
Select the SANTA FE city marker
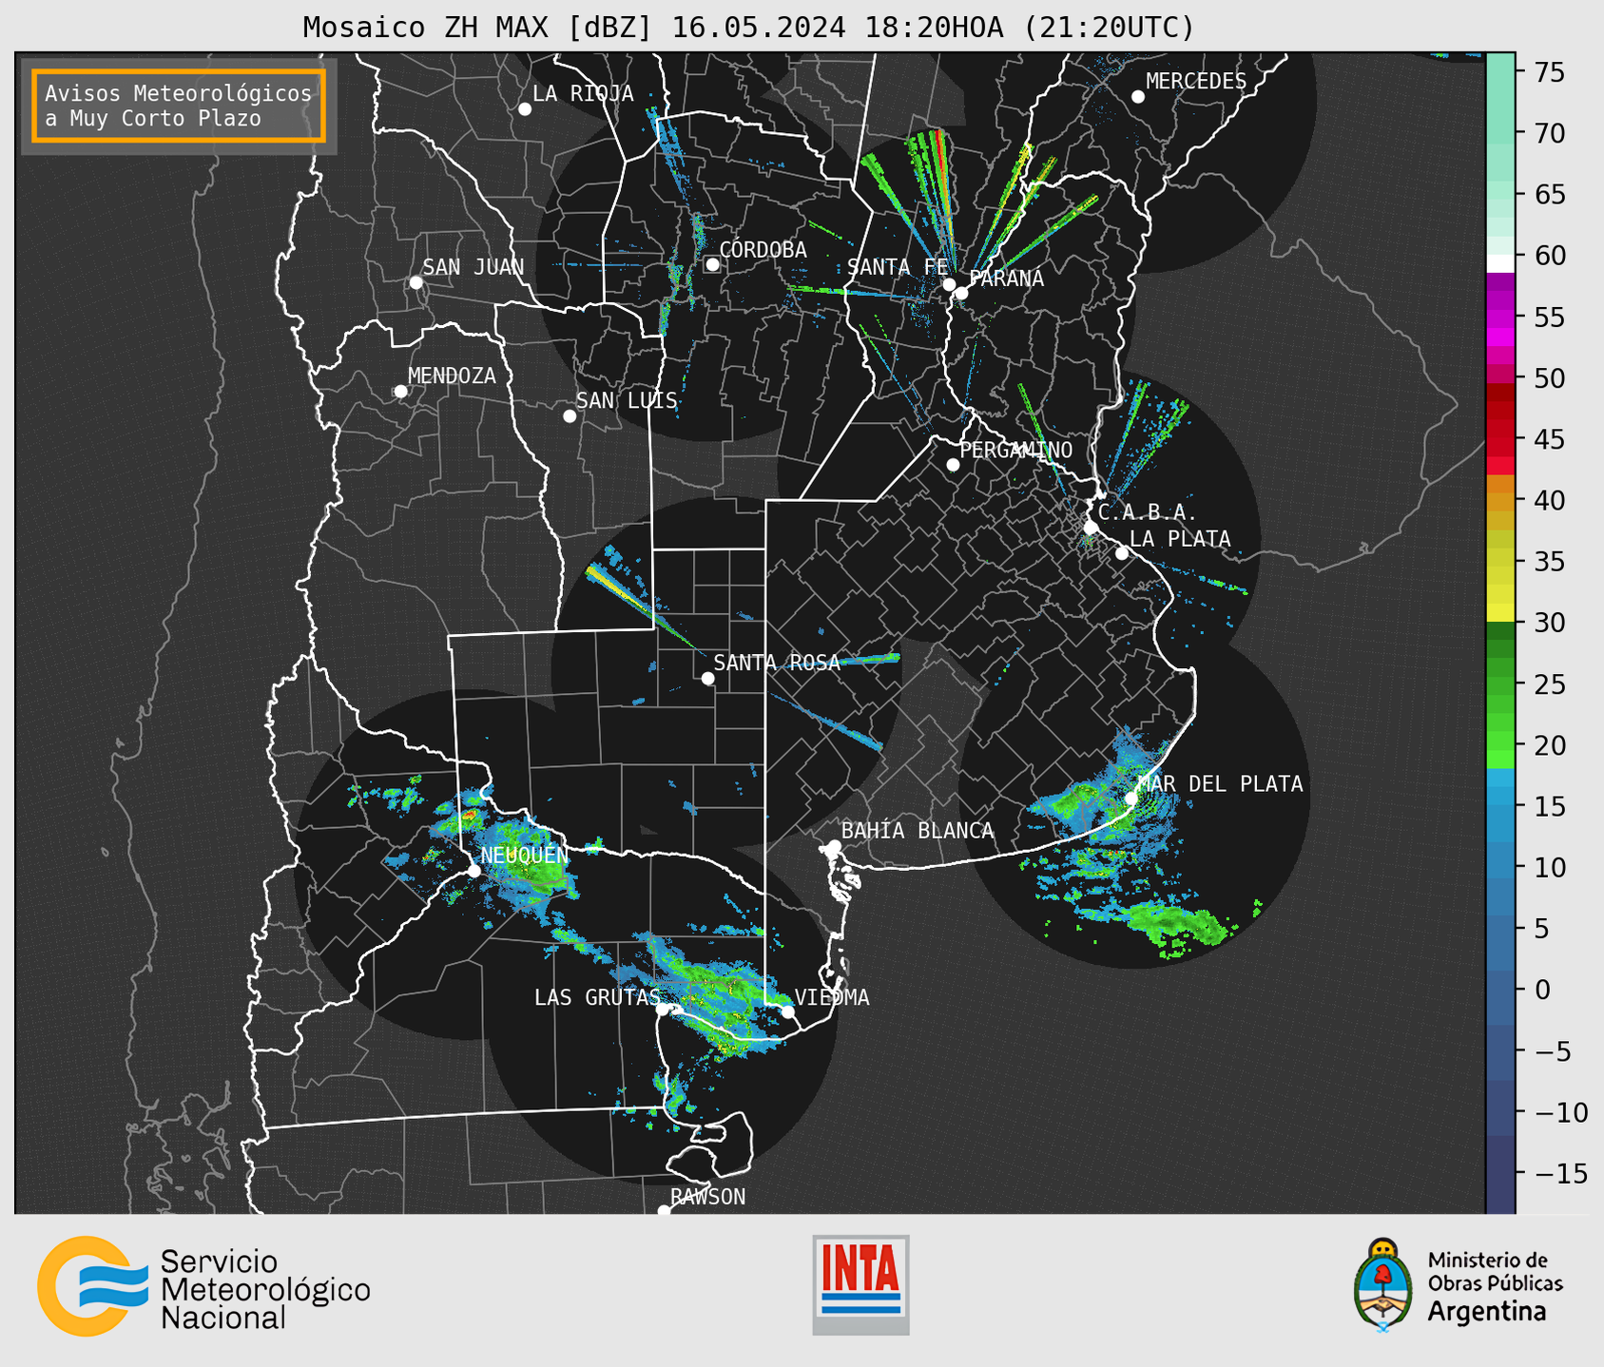pos(949,284)
